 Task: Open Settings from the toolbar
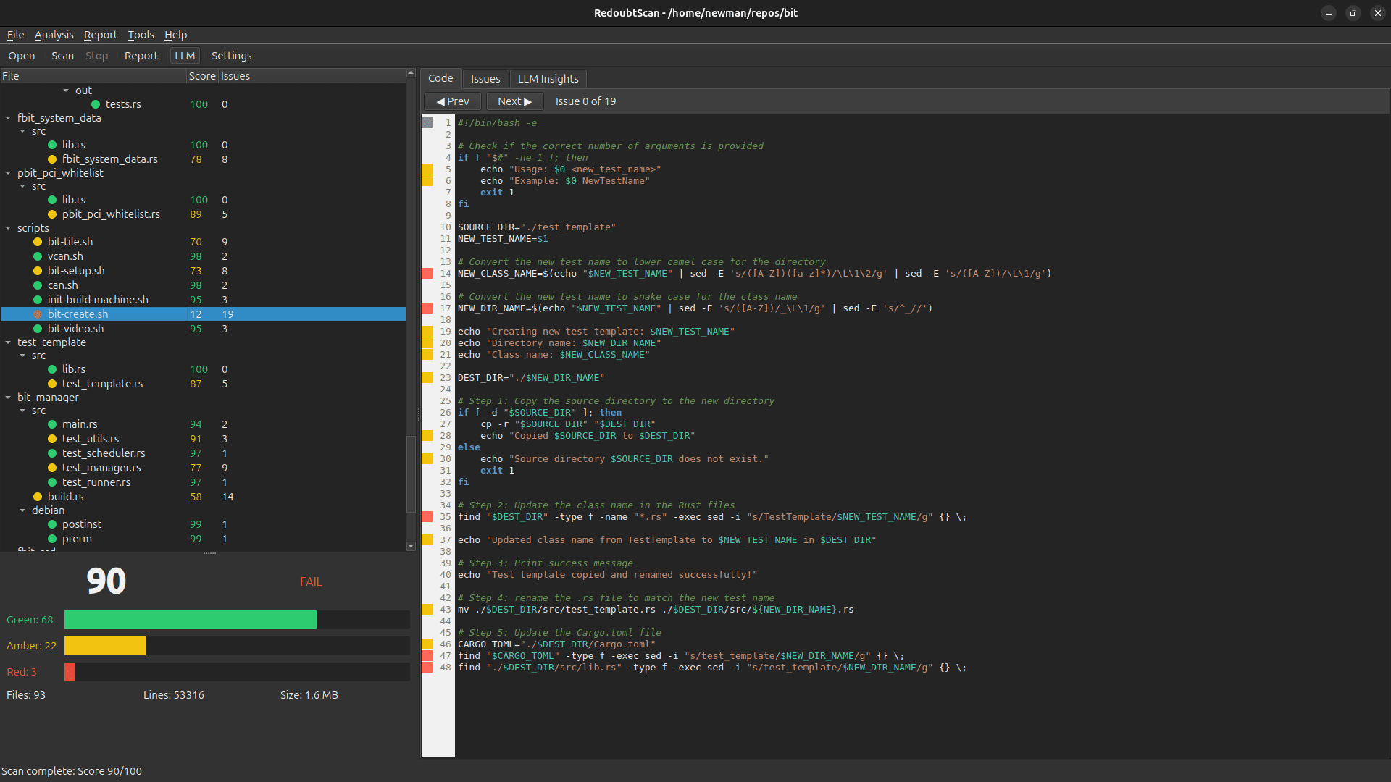[231, 56]
